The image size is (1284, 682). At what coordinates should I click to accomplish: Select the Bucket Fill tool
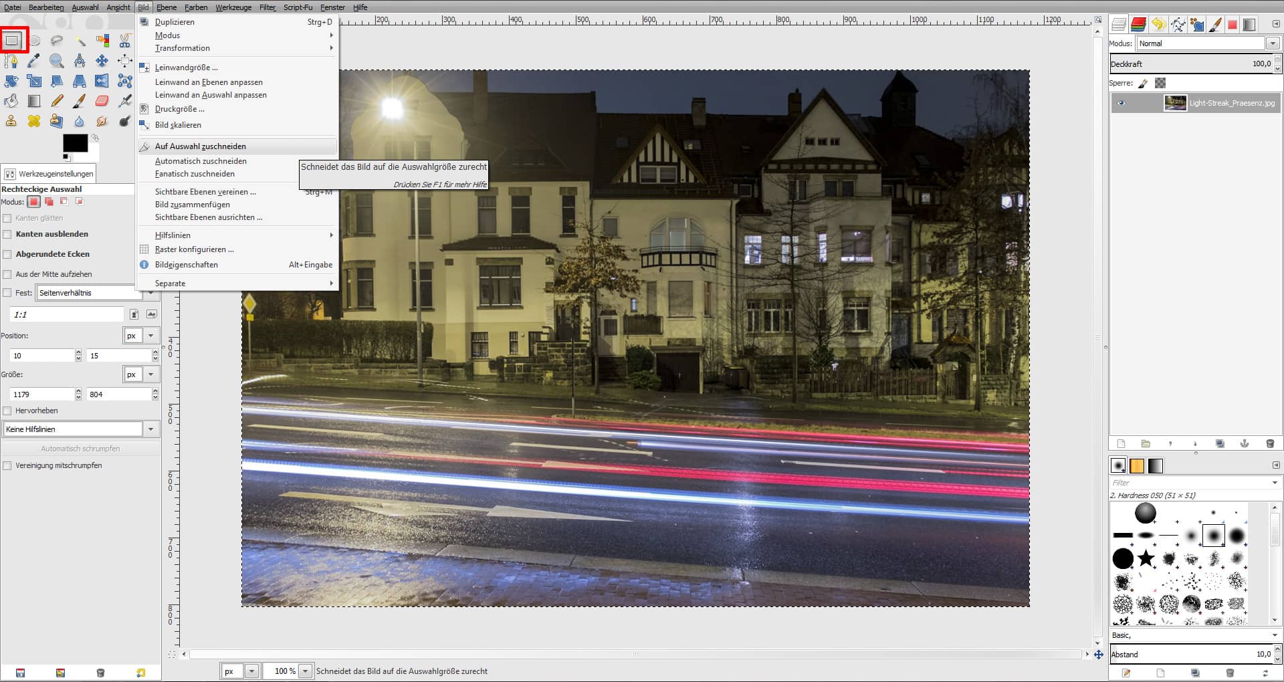[x=11, y=101]
